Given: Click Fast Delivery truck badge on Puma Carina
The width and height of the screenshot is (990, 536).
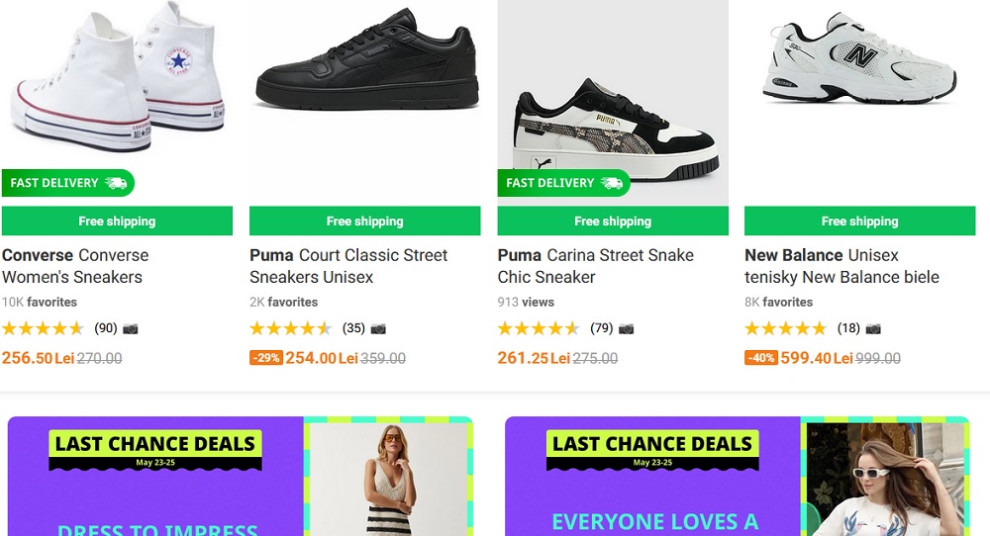Looking at the screenshot, I should click(564, 183).
